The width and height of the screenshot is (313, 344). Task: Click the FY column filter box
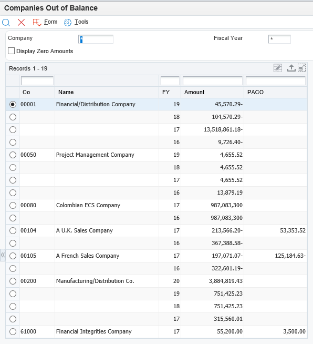[170, 80]
